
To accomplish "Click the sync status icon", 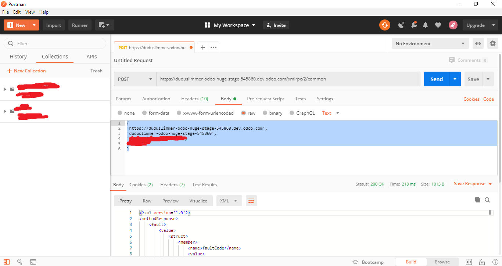I will click(x=384, y=25).
